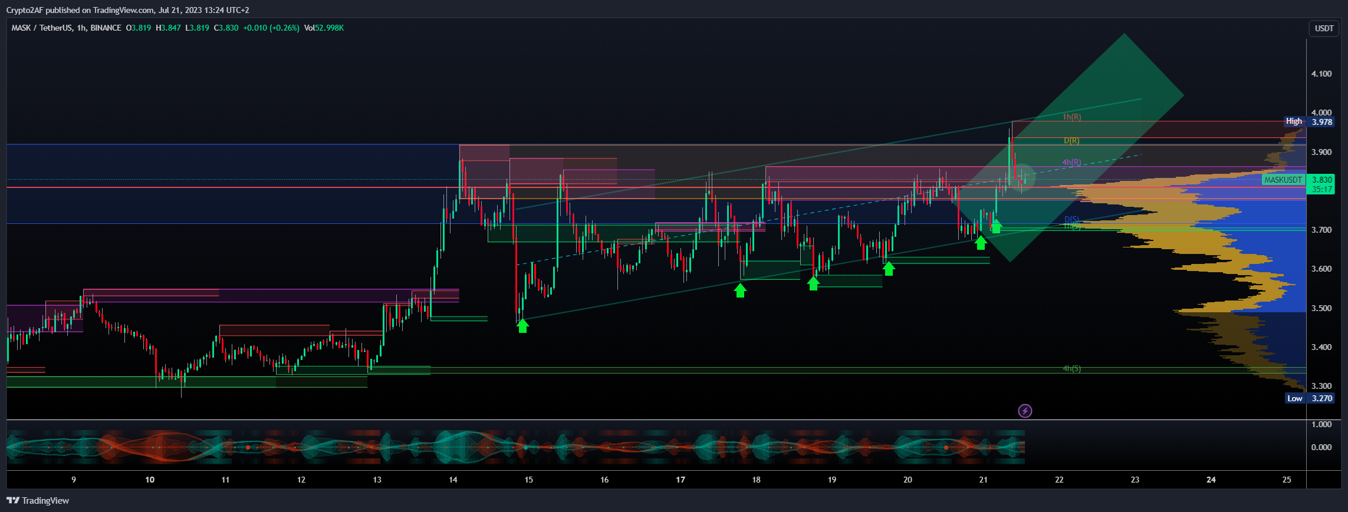Screen dimensions: 1348x512
Task: Click the 4.000 price axis level
Action: (1321, 113)
